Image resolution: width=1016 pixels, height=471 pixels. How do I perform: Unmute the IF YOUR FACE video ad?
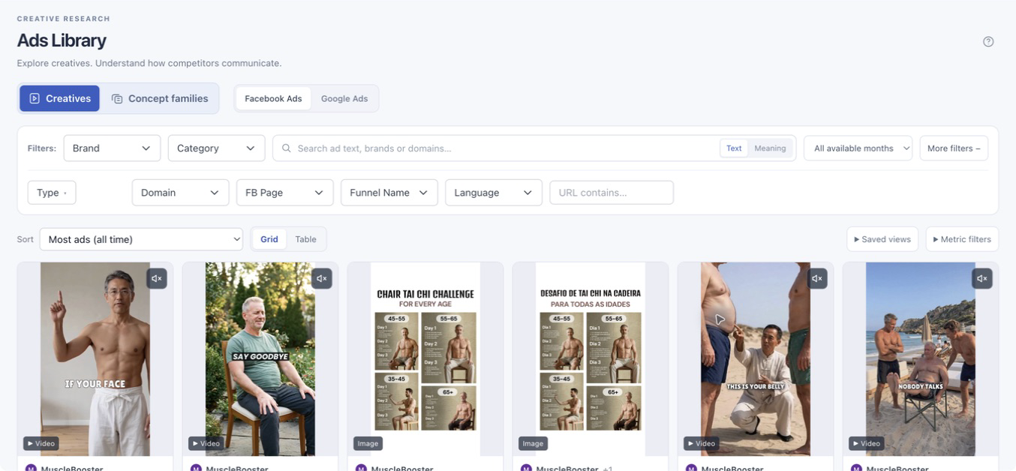click(157, 278)
